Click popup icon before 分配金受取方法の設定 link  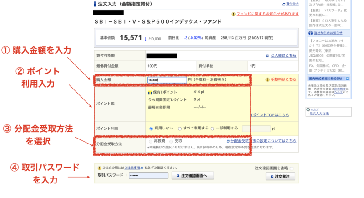(x=228, y=141)
